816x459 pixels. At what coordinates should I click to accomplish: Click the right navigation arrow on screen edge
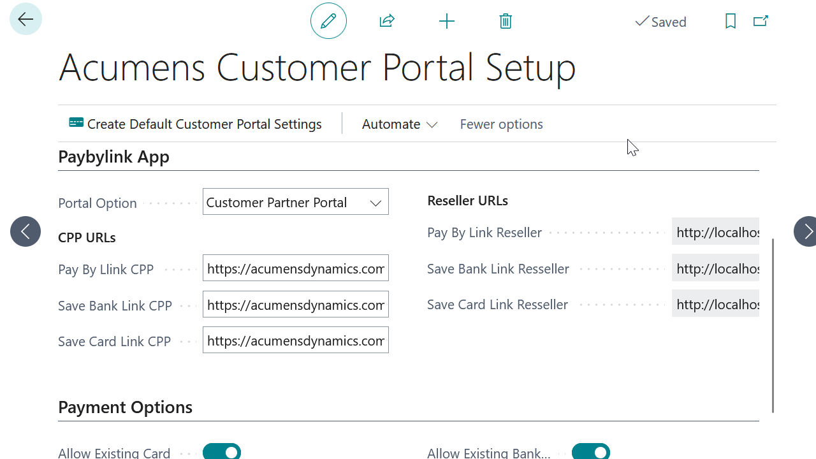click(807, 231)
